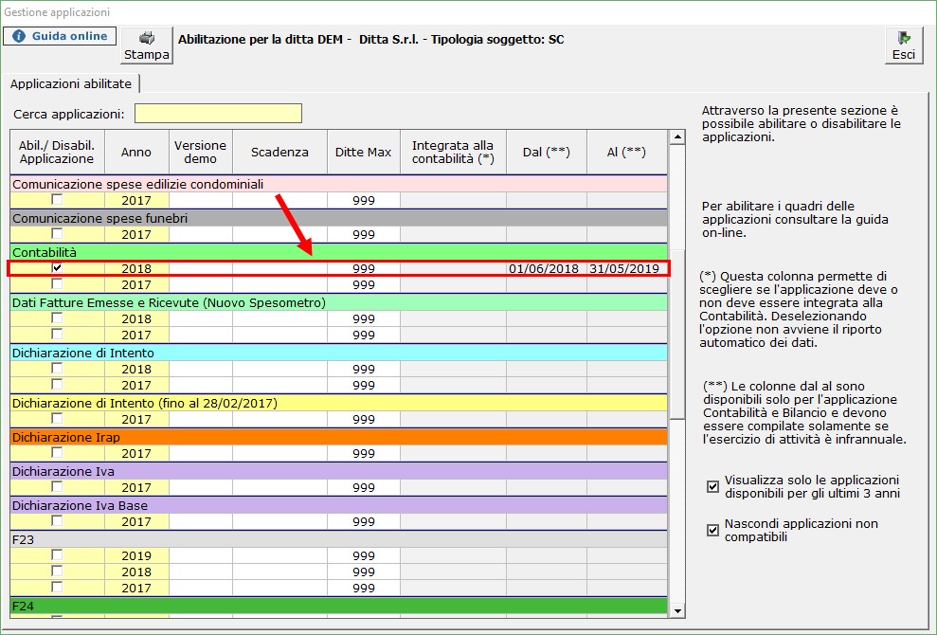Click the Ditte Max column header
This screenshot has height=635, width=937.
[363, 153]
